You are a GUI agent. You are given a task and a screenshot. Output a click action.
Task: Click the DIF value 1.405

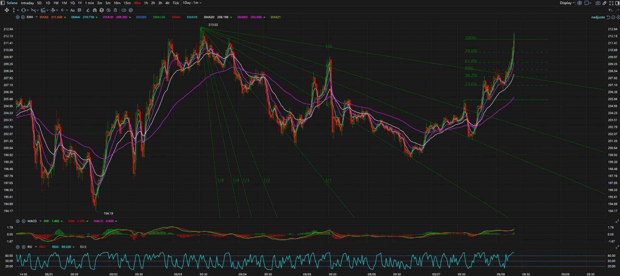[x=55, y=221]
